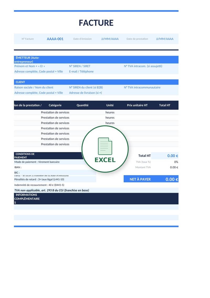Image resolution: width=210 pixels, height=298 pixels.
Task: Click first blank line under INFORMATIONS COMPLÉMENTAIRES
Action: pos(96,207)
